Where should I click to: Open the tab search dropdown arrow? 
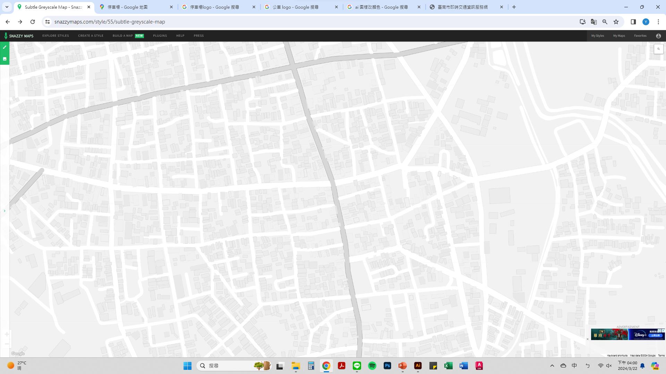7,7
